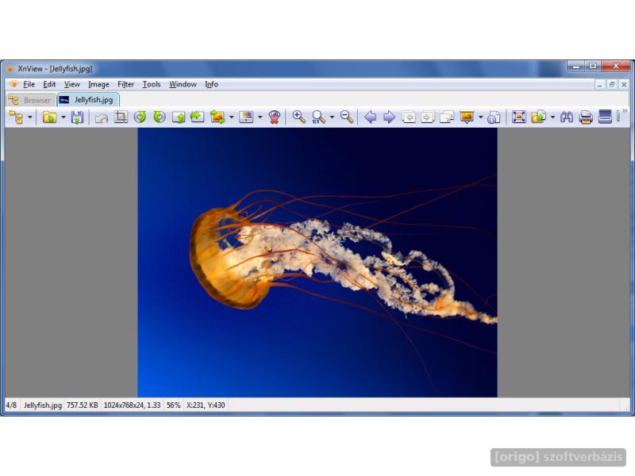The height and width of the screenshot is (476, 635).
Task: Click the 56% zoom status value
Action: tap(173, 405)
